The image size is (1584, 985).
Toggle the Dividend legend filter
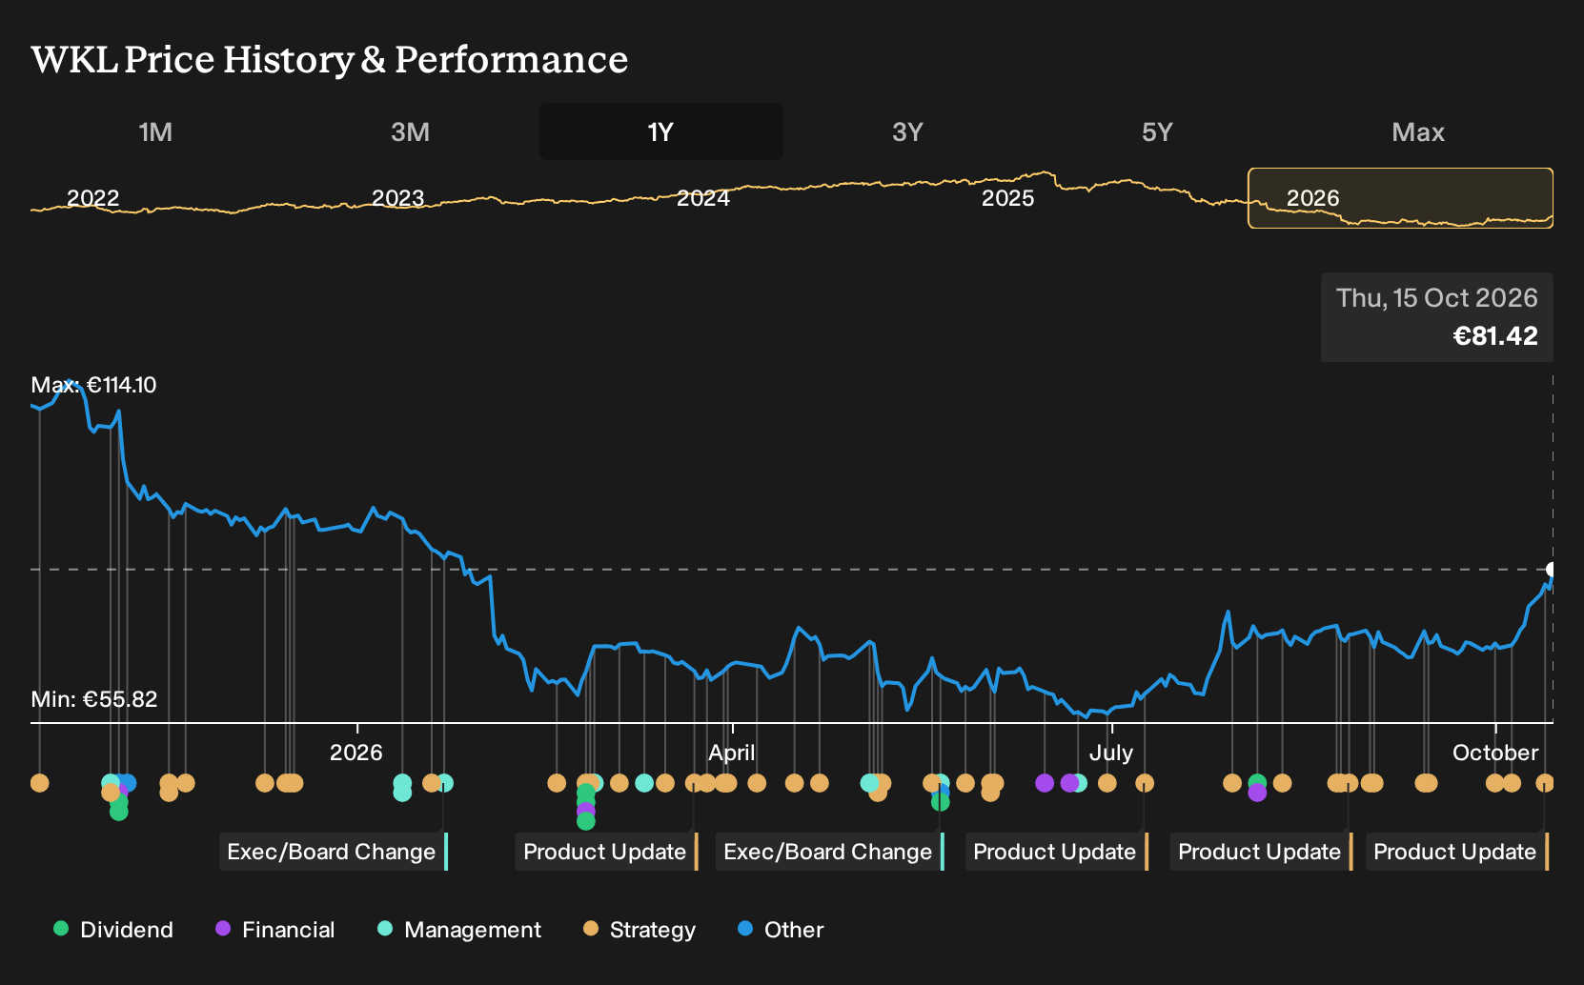point(113,929)
